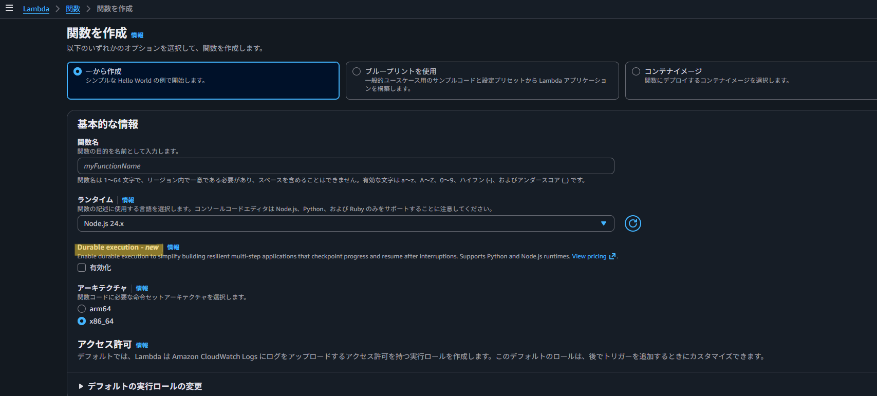Open the hamburger navigation menu
Viewport: 877px width, 396px height.
tap(9, 8)
